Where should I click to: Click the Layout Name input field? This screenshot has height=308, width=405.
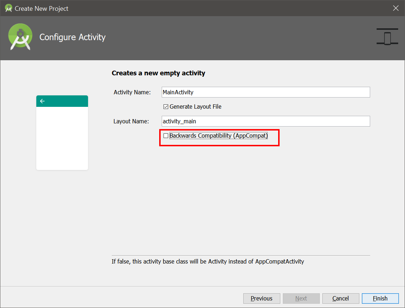266,121
